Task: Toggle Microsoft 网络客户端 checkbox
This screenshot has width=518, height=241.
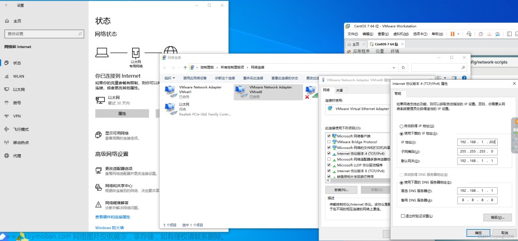Action: click(x=329, y=136)
